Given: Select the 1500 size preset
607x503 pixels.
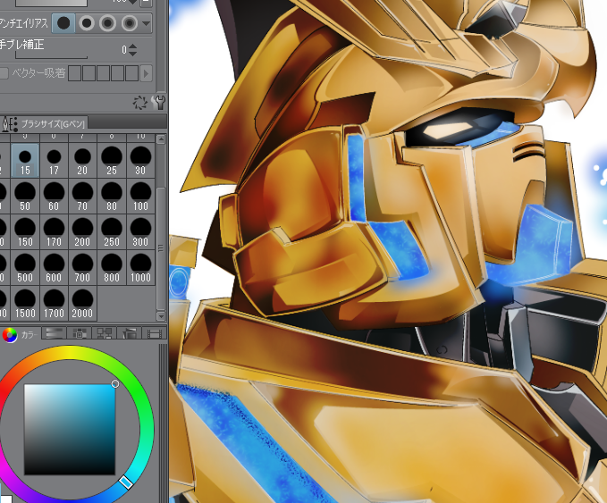Looking at the screenshot, I should pyautogui.click(x=25, y=303).
